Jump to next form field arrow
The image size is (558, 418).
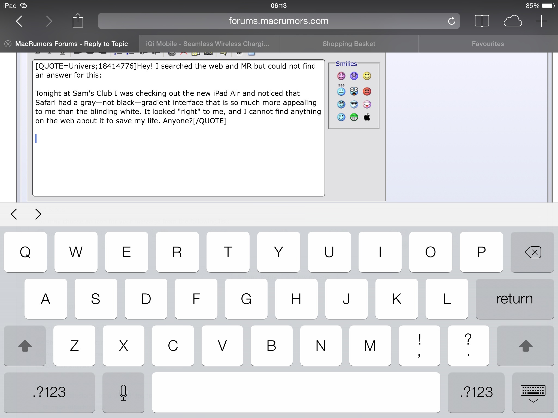(38, 214)
